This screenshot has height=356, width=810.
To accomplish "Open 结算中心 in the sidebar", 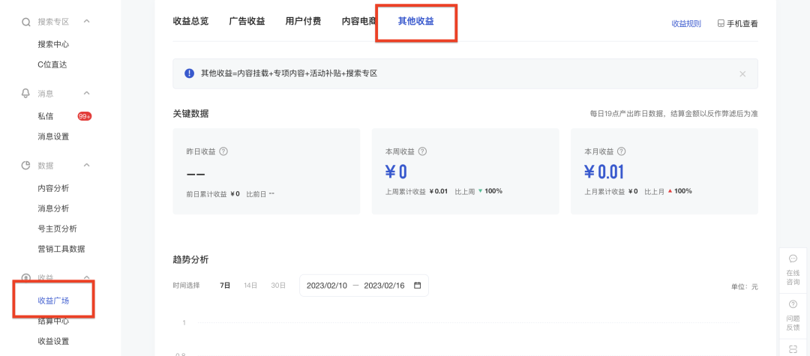I will (53, 321).
